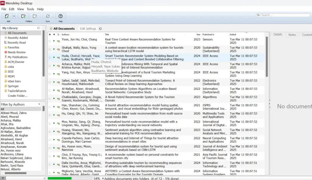
Task: Click the Edit Settings button
Action: click(88, 29)
